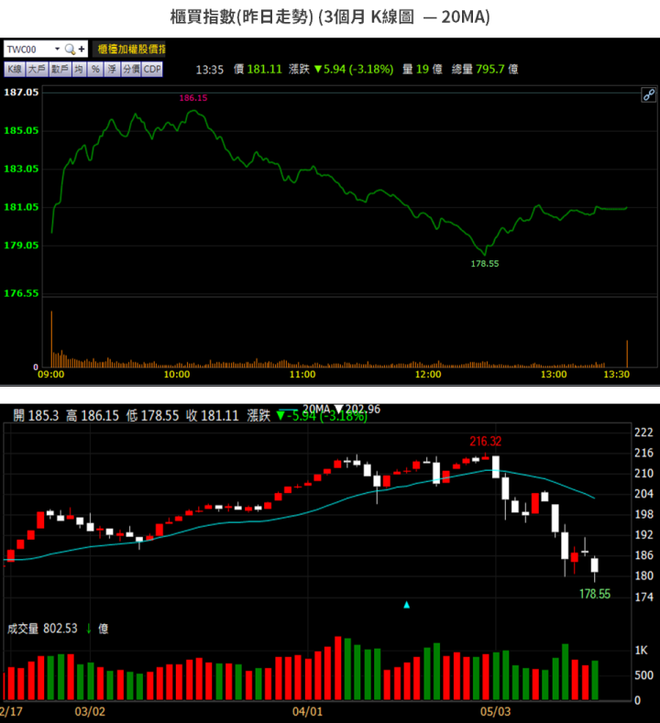Select the 均 button
Screen dimensions: 660x723
(x=79, y=69)
